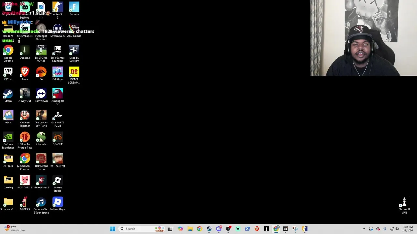417x234 pixels.
Task: Open Schedule I desktop shortcut
Action: coord(41,139)
